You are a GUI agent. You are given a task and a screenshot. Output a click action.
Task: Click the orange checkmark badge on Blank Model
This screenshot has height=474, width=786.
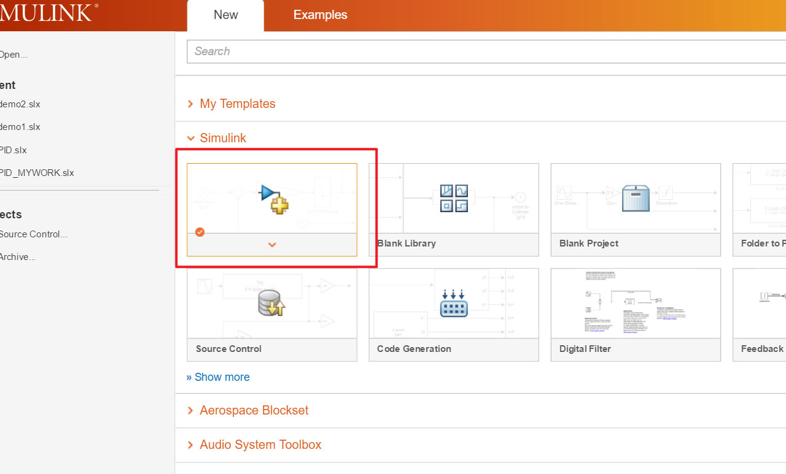(200, 232)
